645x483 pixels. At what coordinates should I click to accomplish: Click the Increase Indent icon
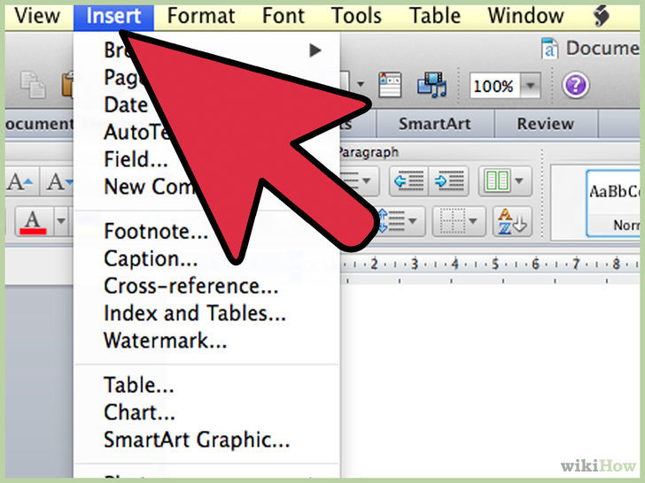(450, 183)
